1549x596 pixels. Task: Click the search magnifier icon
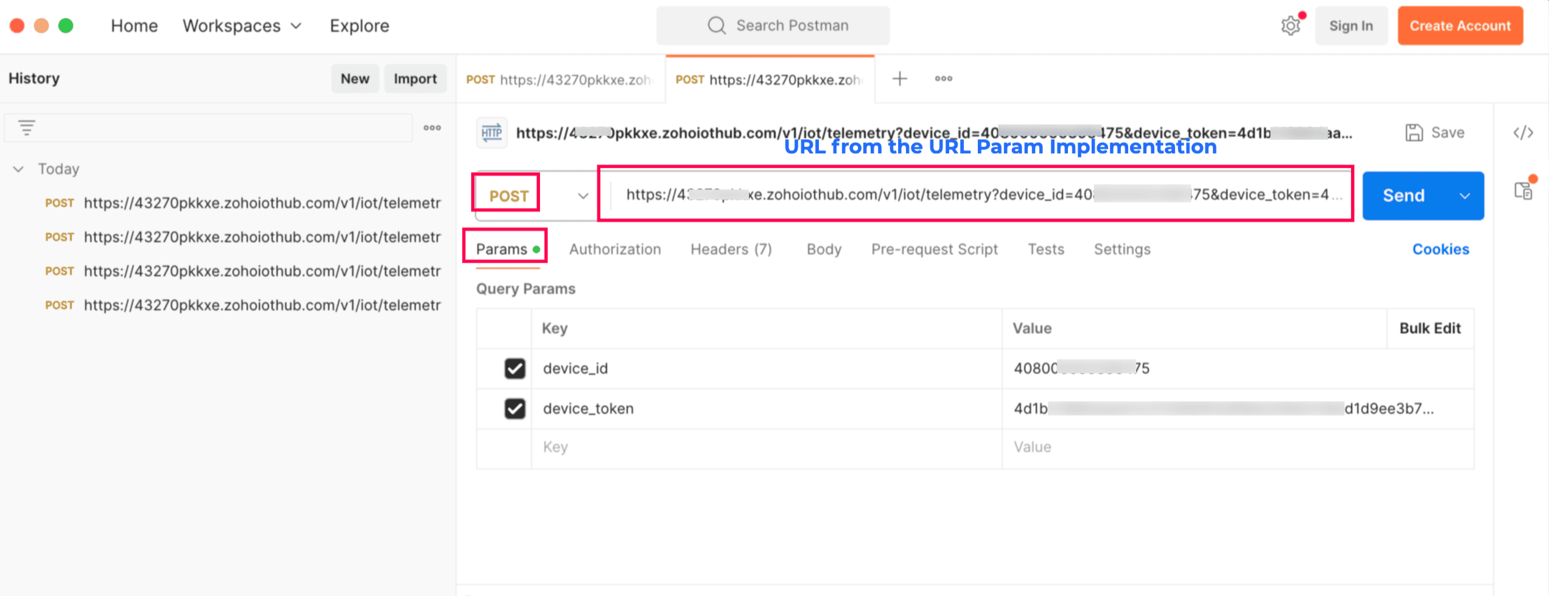click(x=717, y=26)
